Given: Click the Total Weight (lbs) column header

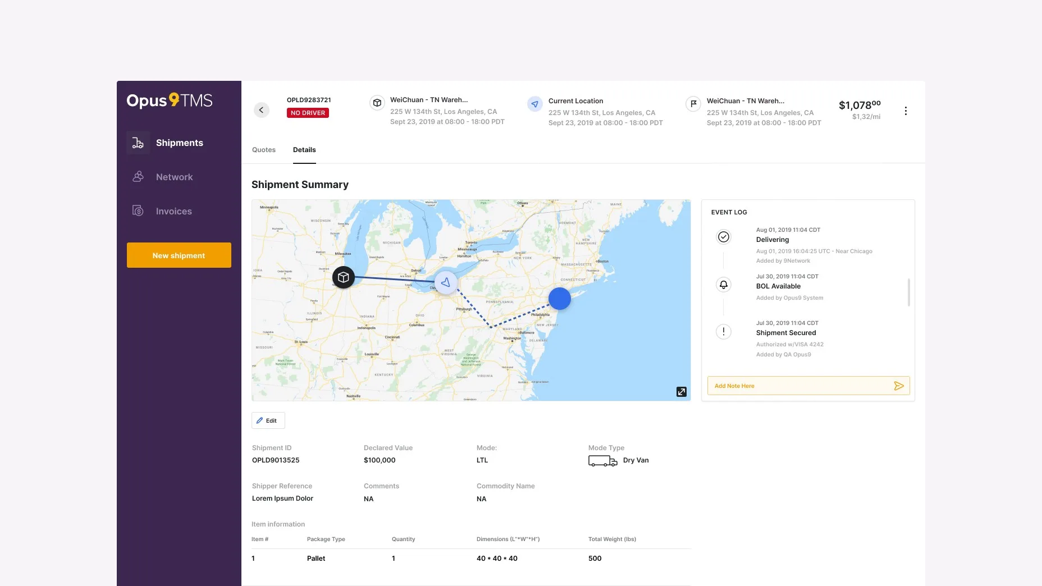Looking at the screenshot, I should 612,539.
